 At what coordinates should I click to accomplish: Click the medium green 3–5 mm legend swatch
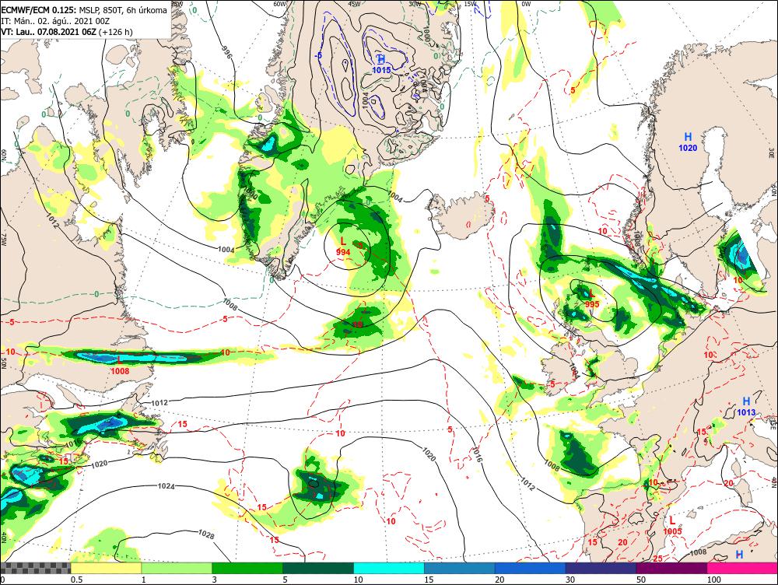click(247, 568)
